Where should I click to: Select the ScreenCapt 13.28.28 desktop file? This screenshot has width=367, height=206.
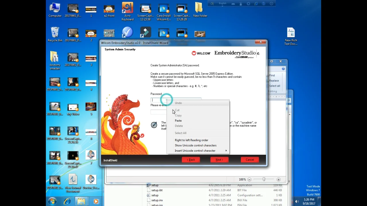click(182, 12)
